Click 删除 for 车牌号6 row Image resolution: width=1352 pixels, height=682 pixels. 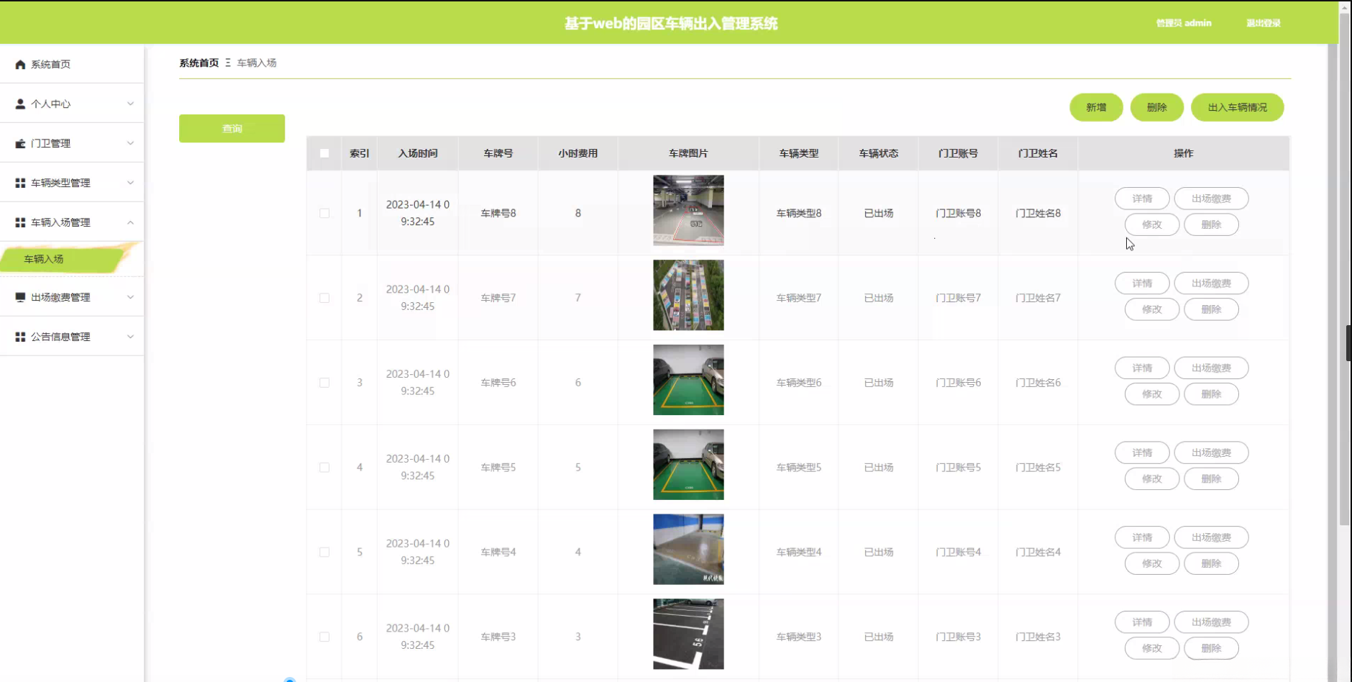[x=1211, y=394]
